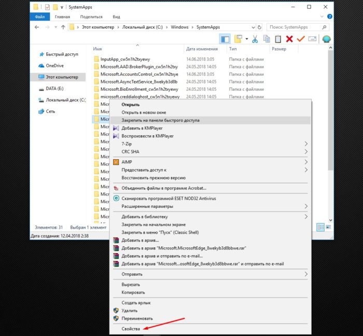The width and height of the screenshot is (363, 336).
Task: Expand the Отправить submenu
Action: click(x=211, y=274)
